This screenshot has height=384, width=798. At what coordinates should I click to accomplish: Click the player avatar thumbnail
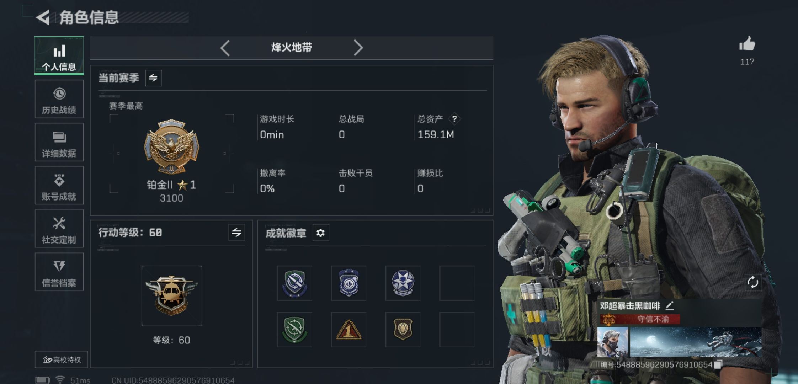tap(613, 342)
